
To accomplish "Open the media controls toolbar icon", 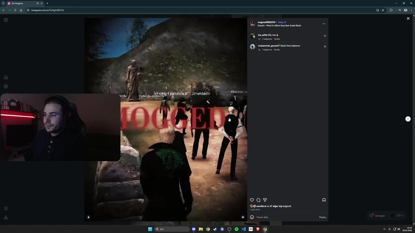I will coord(399,10).
